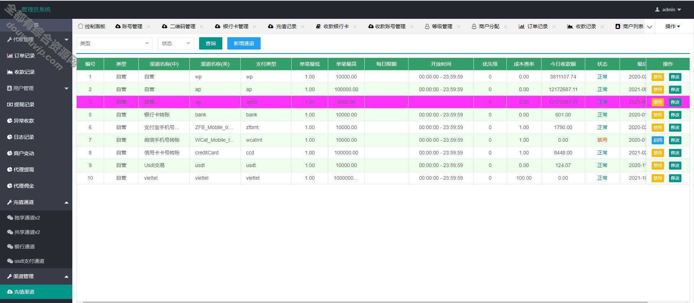Image resolution: width=694 pixels, height=303 pixels.
Task: Click the 商户分配 tab user icon
Action: point(474,26)
